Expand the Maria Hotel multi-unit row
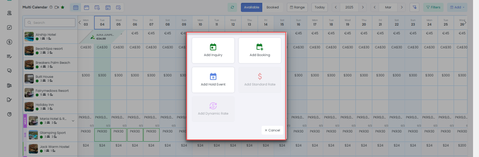The height and width of the screenshot is (157, 479). tap(73, 121)
